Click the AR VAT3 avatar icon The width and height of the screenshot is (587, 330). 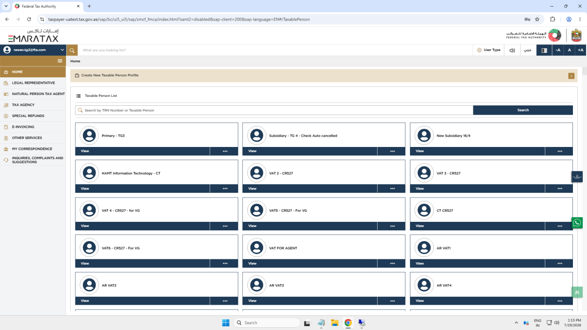click(x=257, y=285)
